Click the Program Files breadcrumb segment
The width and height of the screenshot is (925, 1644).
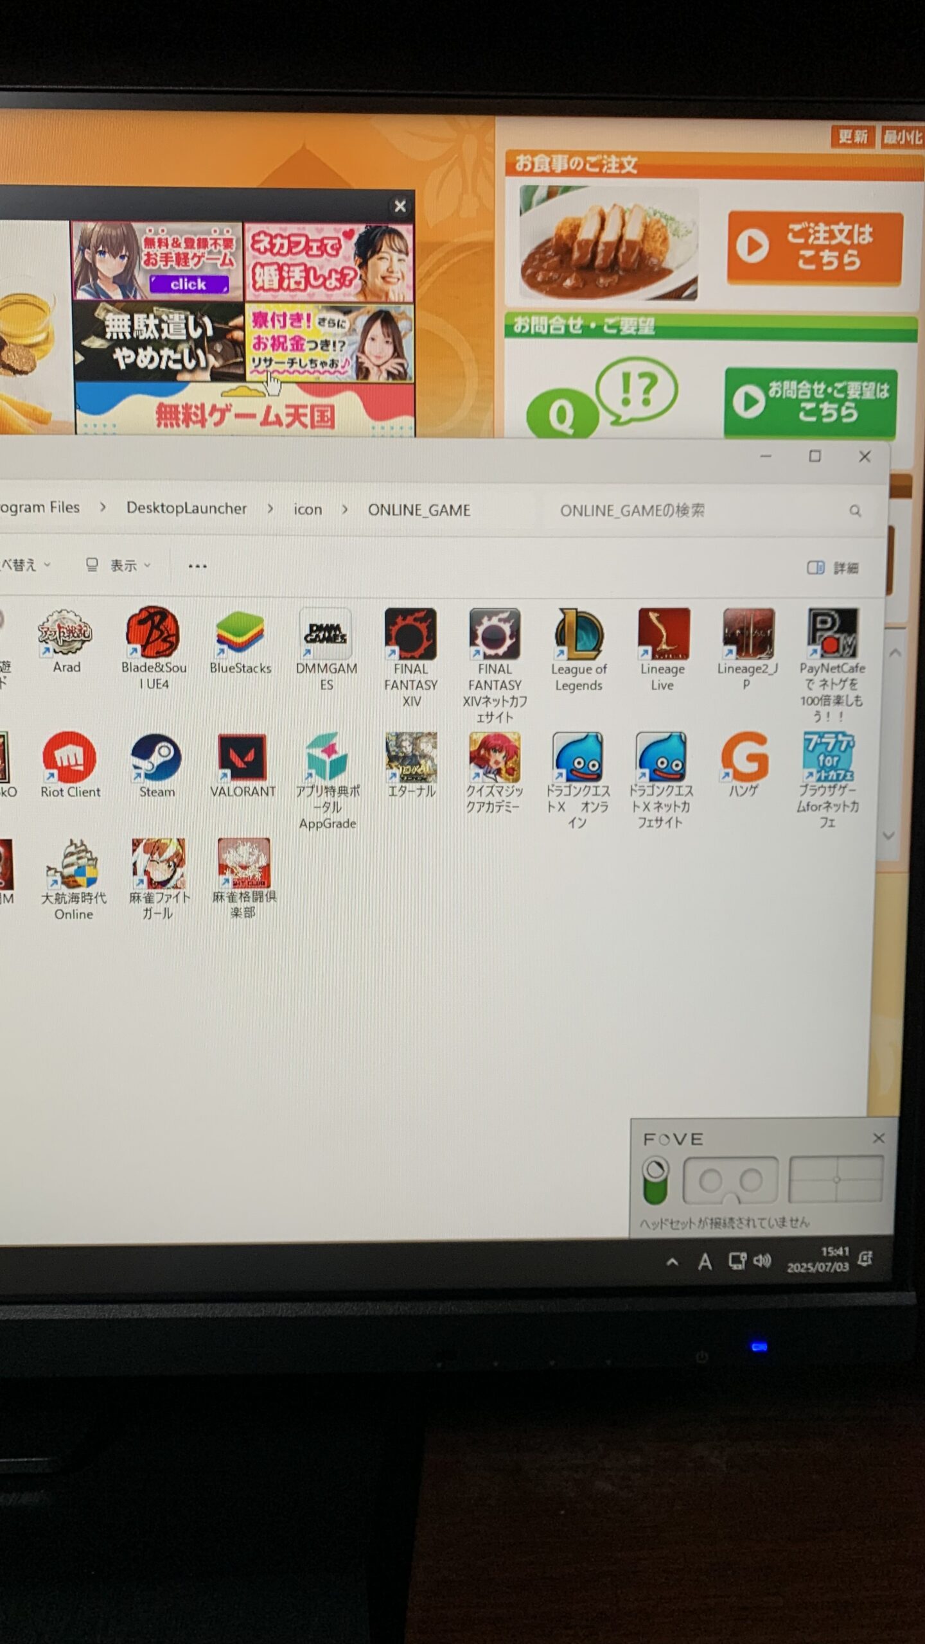click(x=40, y=507)
